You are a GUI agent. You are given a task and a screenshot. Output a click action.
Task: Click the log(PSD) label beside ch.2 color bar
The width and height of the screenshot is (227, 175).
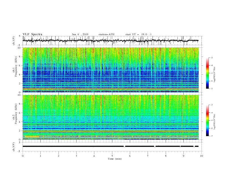click(x=214, y=122)
